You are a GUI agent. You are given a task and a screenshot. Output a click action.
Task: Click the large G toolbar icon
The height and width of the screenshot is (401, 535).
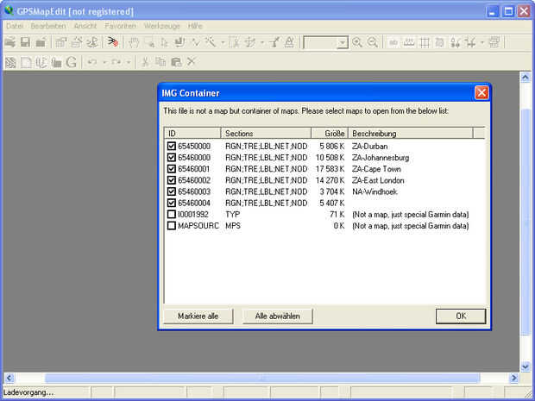point(72,62)
